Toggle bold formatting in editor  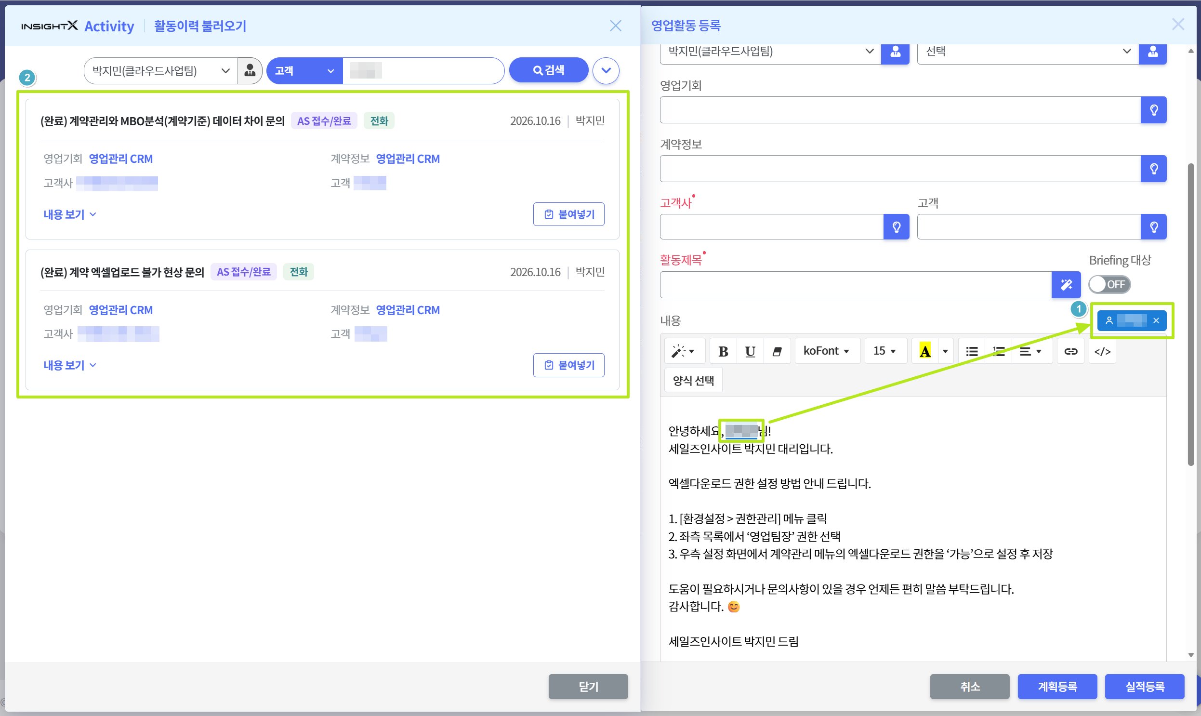coord(723,351)
